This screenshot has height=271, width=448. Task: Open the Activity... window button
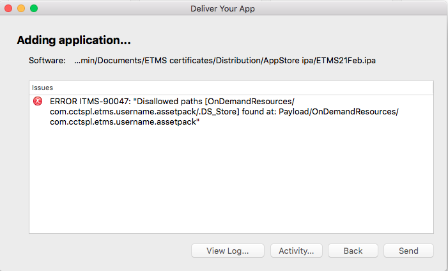pos(297,251)
